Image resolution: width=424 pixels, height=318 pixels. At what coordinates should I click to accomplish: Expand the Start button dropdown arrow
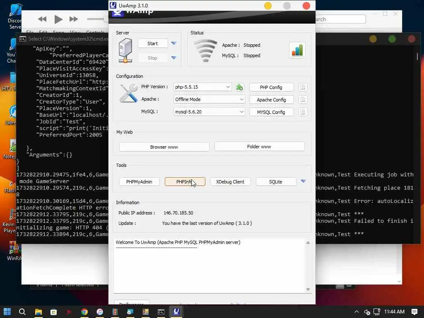[174, 43]
